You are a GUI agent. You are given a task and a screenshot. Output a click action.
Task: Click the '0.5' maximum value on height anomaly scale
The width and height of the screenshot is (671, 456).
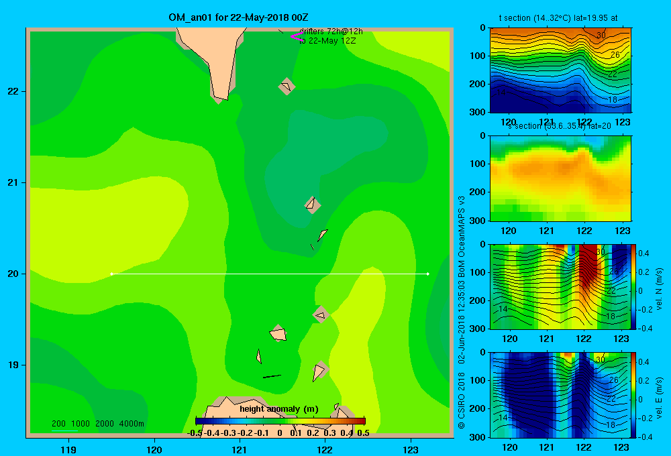pyautogui.click(x=363, y=433)
